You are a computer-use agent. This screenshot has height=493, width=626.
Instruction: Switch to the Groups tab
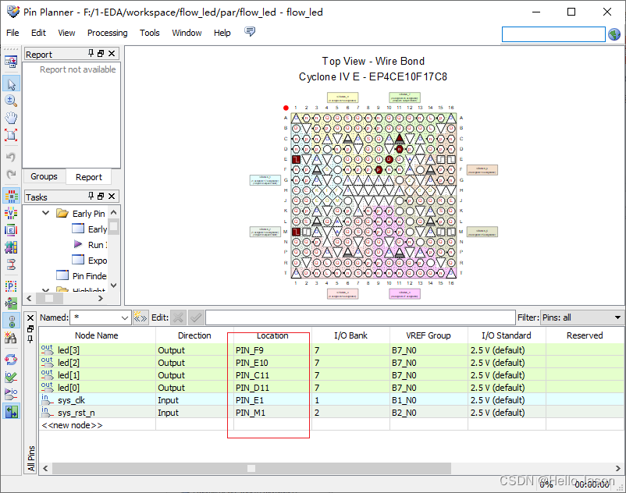pyautogui.click(x=44, y=177)
